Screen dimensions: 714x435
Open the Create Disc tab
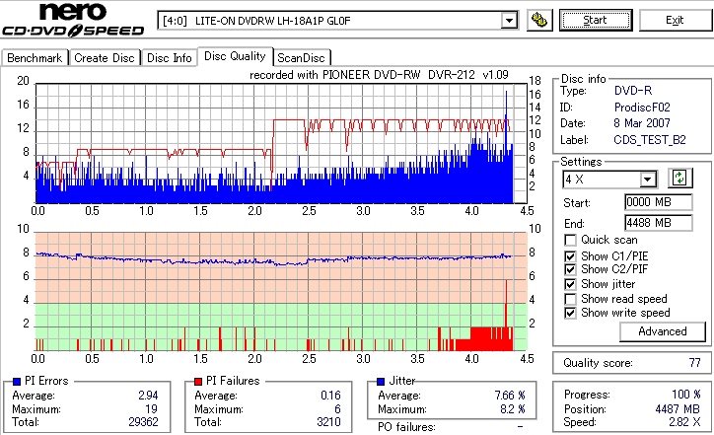105,58
